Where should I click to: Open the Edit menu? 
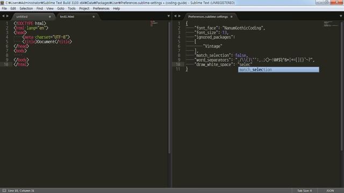tap(13, 9)
